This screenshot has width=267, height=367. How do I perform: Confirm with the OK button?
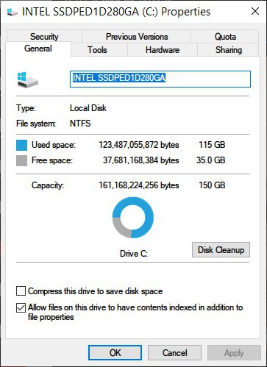115,353
